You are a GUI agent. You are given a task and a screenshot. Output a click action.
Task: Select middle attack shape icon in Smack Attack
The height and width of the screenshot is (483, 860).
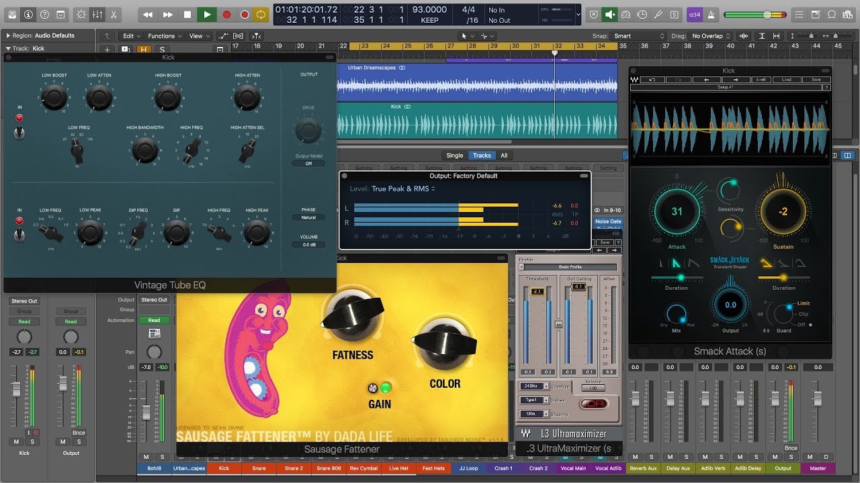pyautogui.click(x=677, y=264)
